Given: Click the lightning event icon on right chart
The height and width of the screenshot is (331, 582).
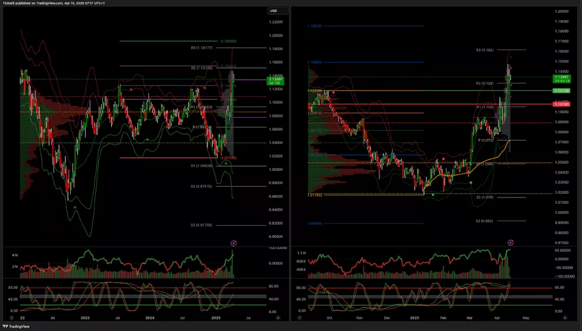Looking at the screenshot, I should pyautogui.click(x=510, y=242).
